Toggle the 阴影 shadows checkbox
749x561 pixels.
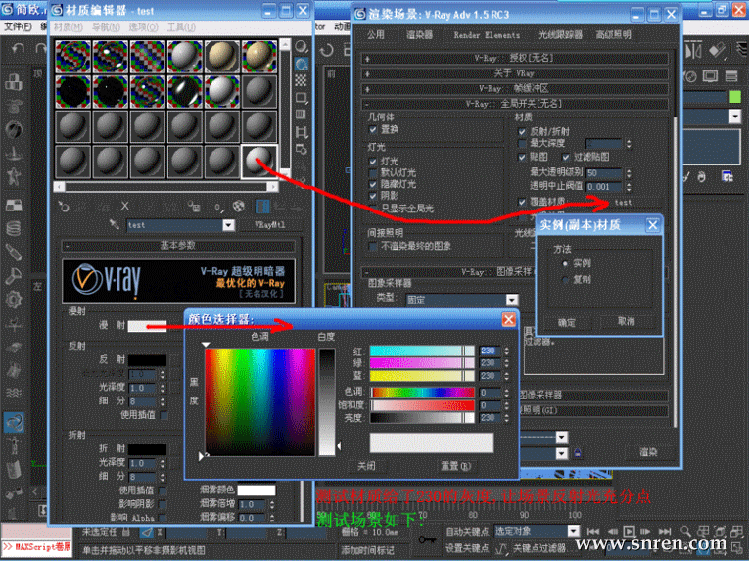pos(373,196)
